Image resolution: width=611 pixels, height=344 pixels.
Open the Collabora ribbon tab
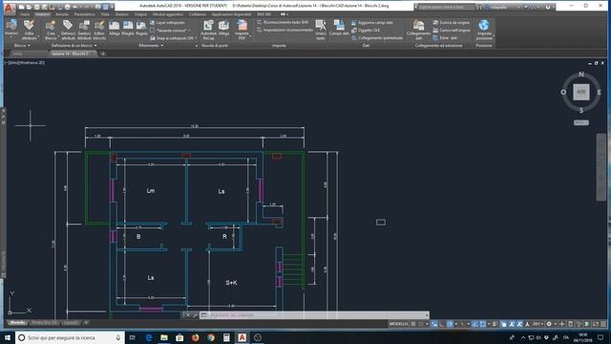coord(198,14)
